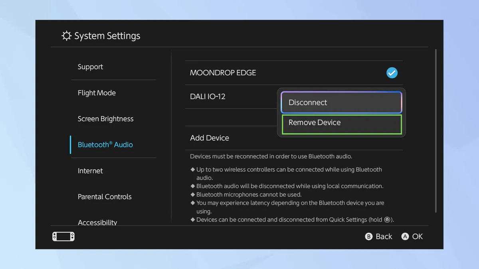Select the DALI IO-12 device
The height and width of the screenshot is (269, 479).
208,96
